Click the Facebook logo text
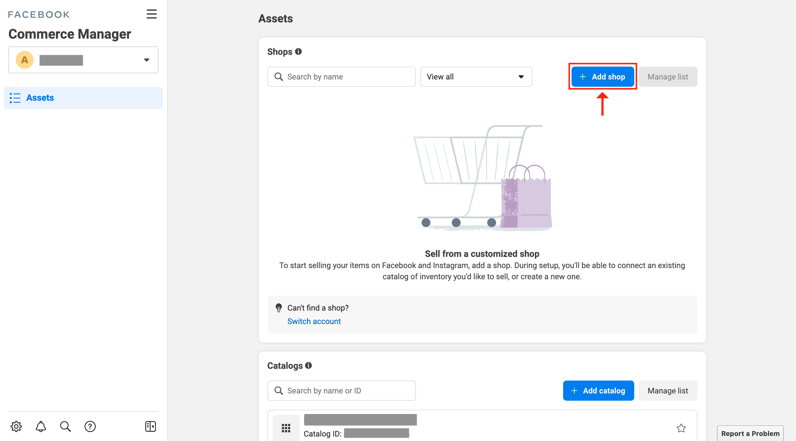The image size is (796, 441). 39,15
